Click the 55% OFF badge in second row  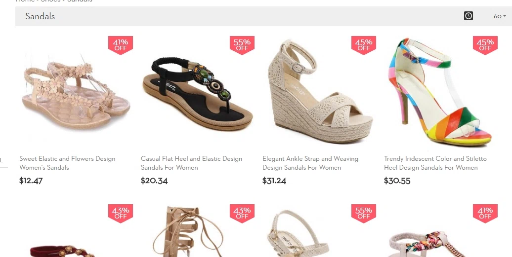[363, 214]
